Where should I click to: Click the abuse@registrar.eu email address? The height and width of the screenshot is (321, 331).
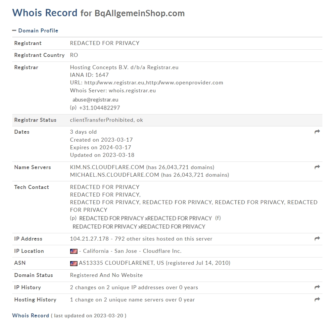point(95,100)
